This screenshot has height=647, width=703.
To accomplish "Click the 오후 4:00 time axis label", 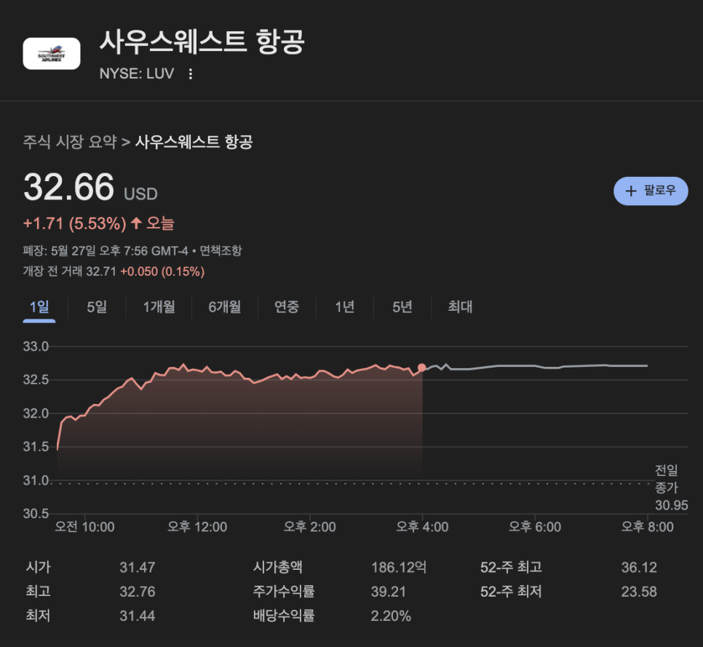I will click(422, 527).
